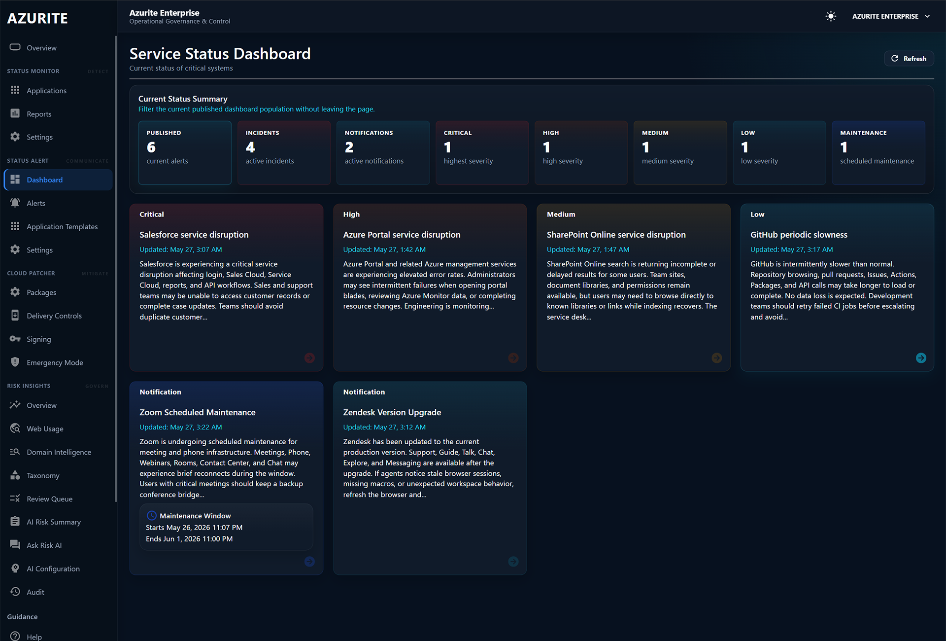Click the Refresh button
Screen dimensions: 946x641
(x=909, y=59)
